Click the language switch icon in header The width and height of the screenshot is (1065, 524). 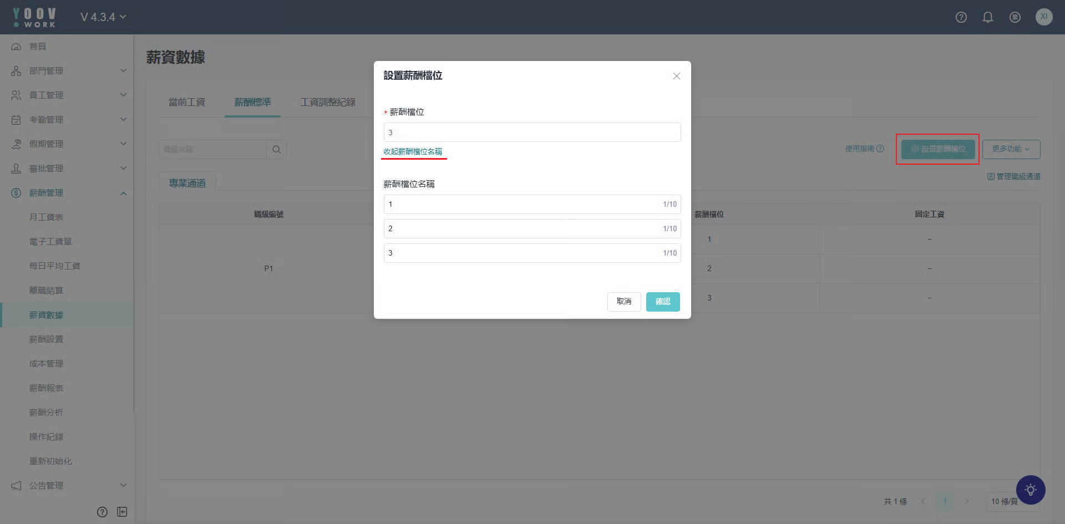point(1015,17)
